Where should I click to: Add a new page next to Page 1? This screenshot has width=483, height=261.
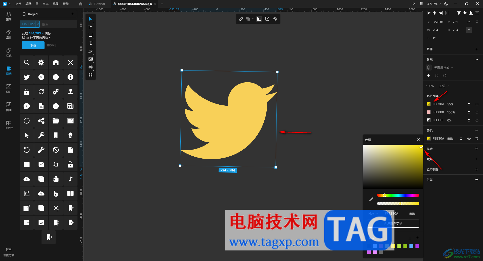(73, 14)
